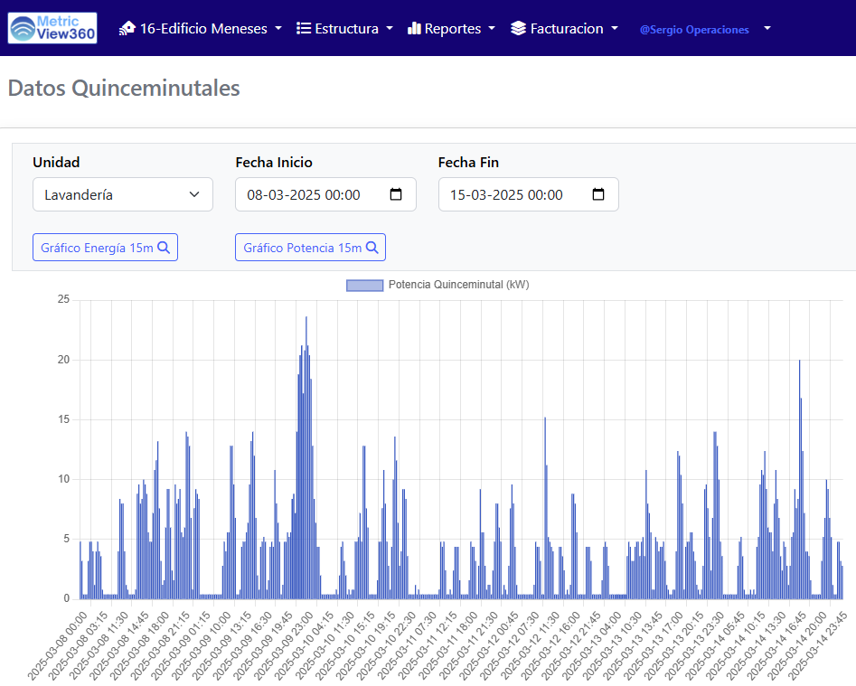856x686 pixels.
Task: Open the Unidad dropdown showing Lavandería
Action: 123,194
